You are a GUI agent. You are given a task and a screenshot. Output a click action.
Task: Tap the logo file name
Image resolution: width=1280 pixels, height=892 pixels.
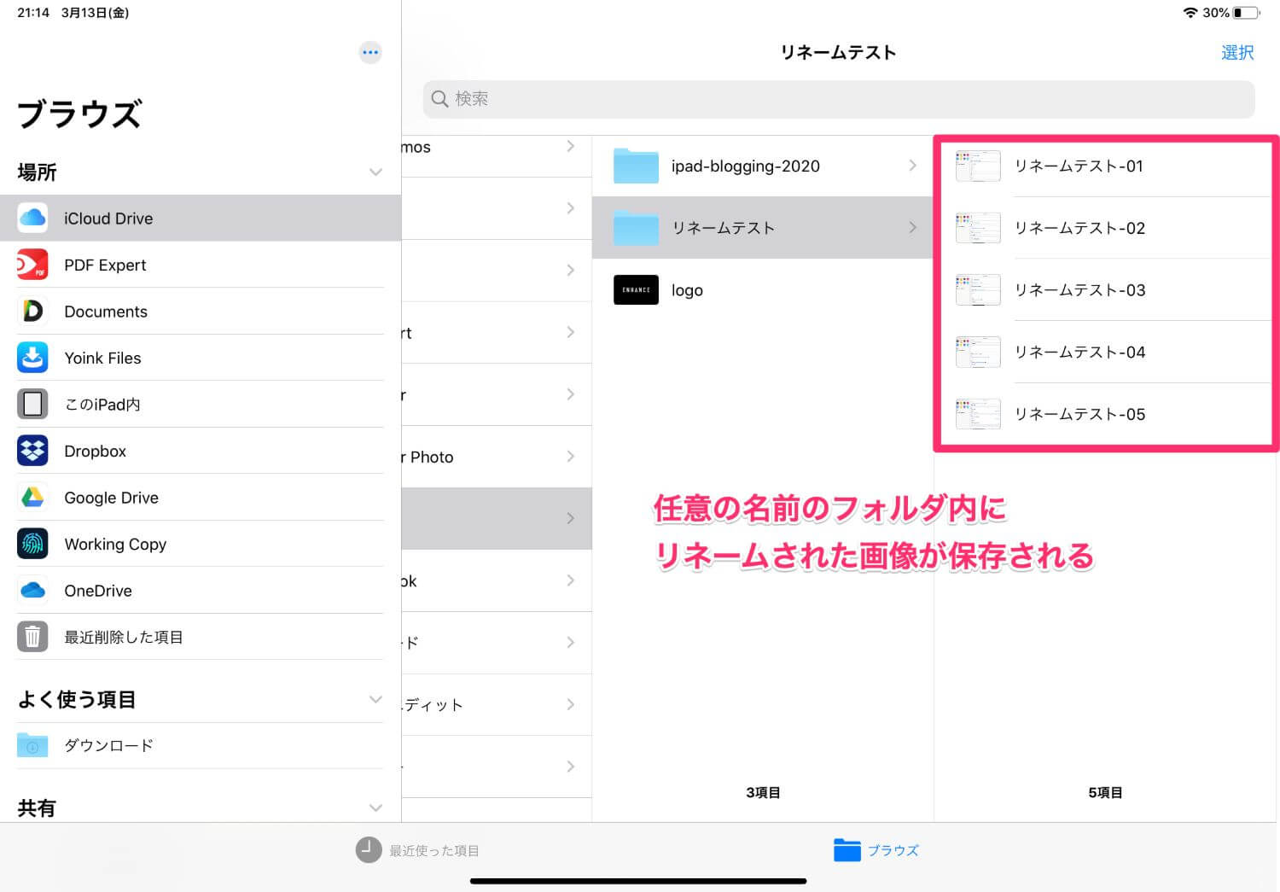point(687,290)
